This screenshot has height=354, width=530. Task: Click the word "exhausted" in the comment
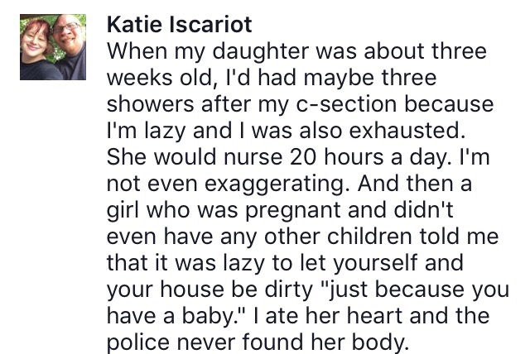tap(404, 130)
